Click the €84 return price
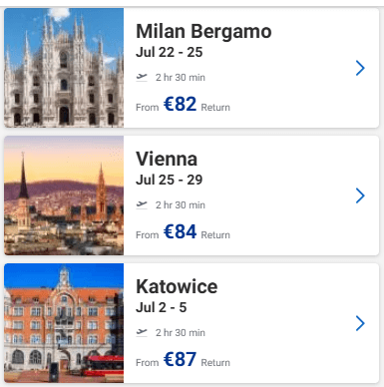Screen dimensions: 384x387 [180, 231]
